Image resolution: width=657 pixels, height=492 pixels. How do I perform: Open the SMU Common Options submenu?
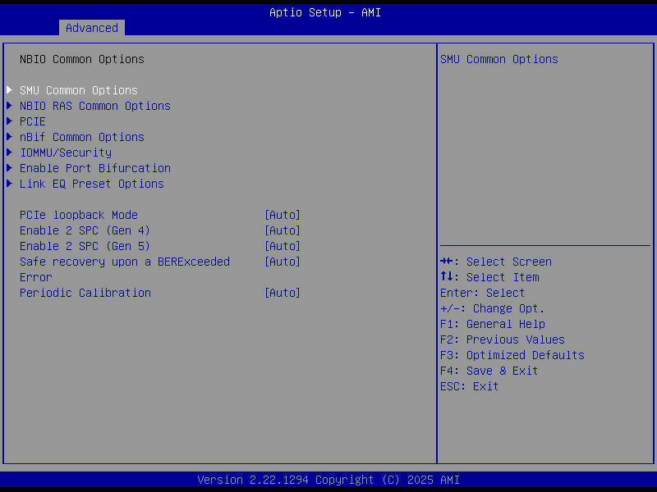(x=78, y=90)
